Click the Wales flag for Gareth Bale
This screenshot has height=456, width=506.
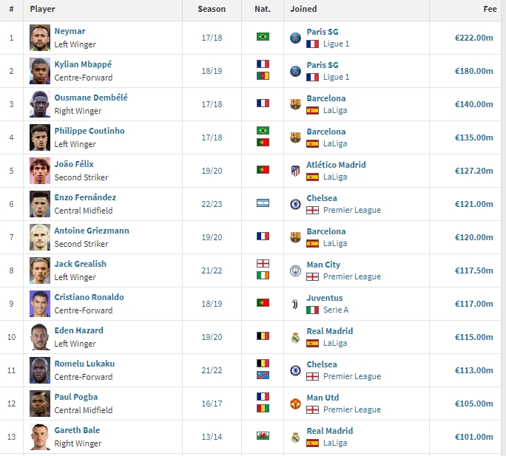(x=263, y=436)
